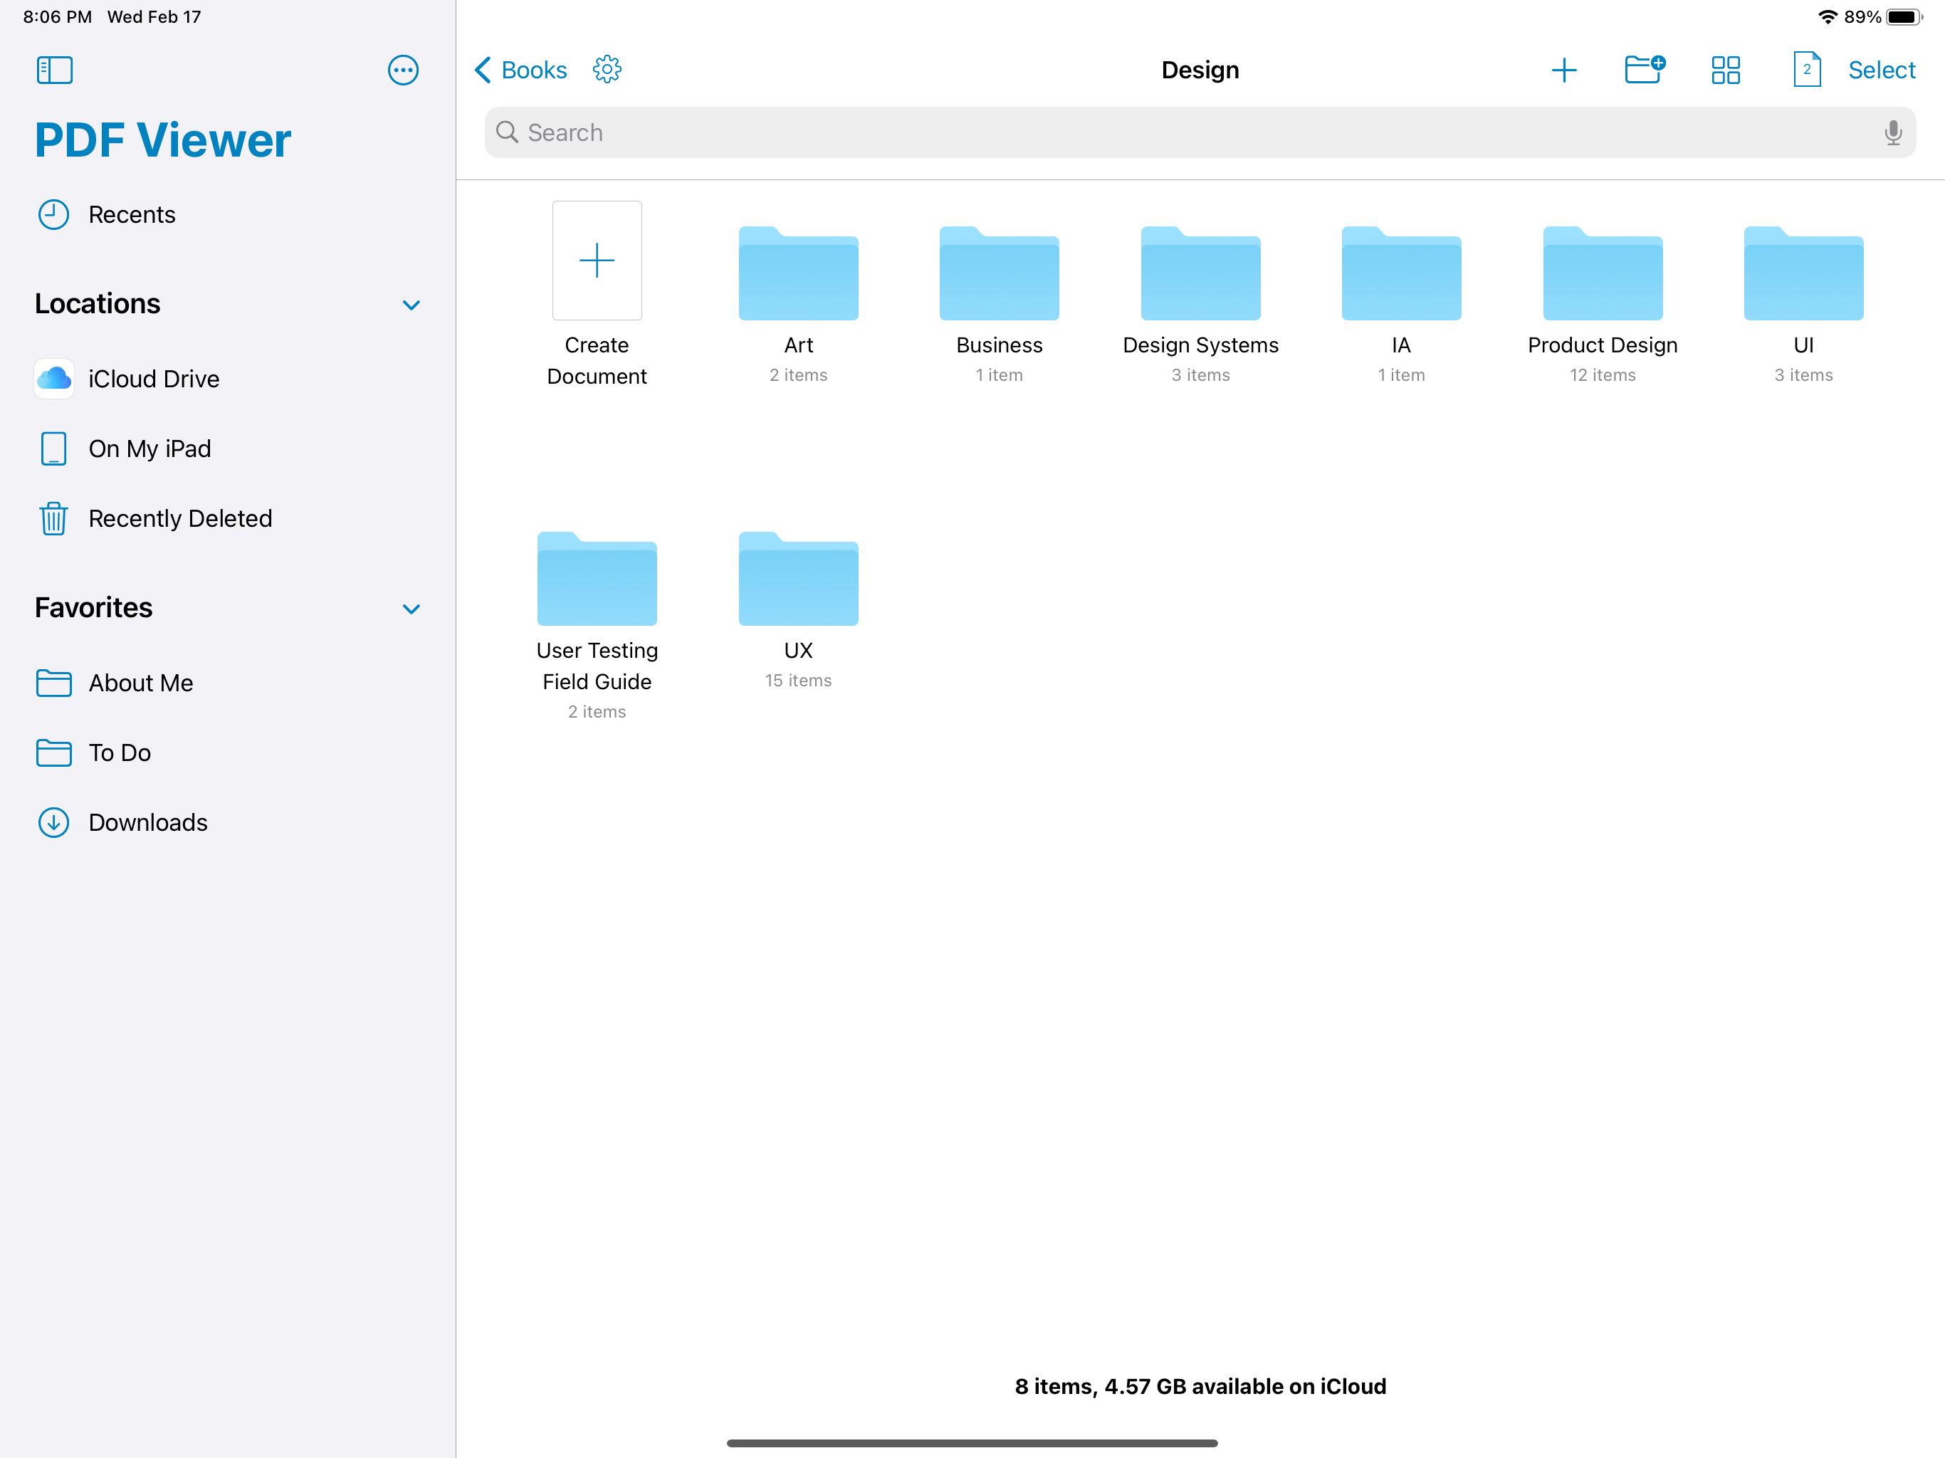Screen dimensions: 1945x1458
Task: Click the 8:06 PM clock
Action: pyautogui.click(x=57, y=16)
